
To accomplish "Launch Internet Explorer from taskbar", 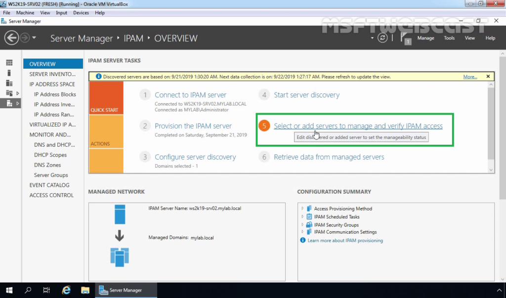I will [x=66, y=290].
